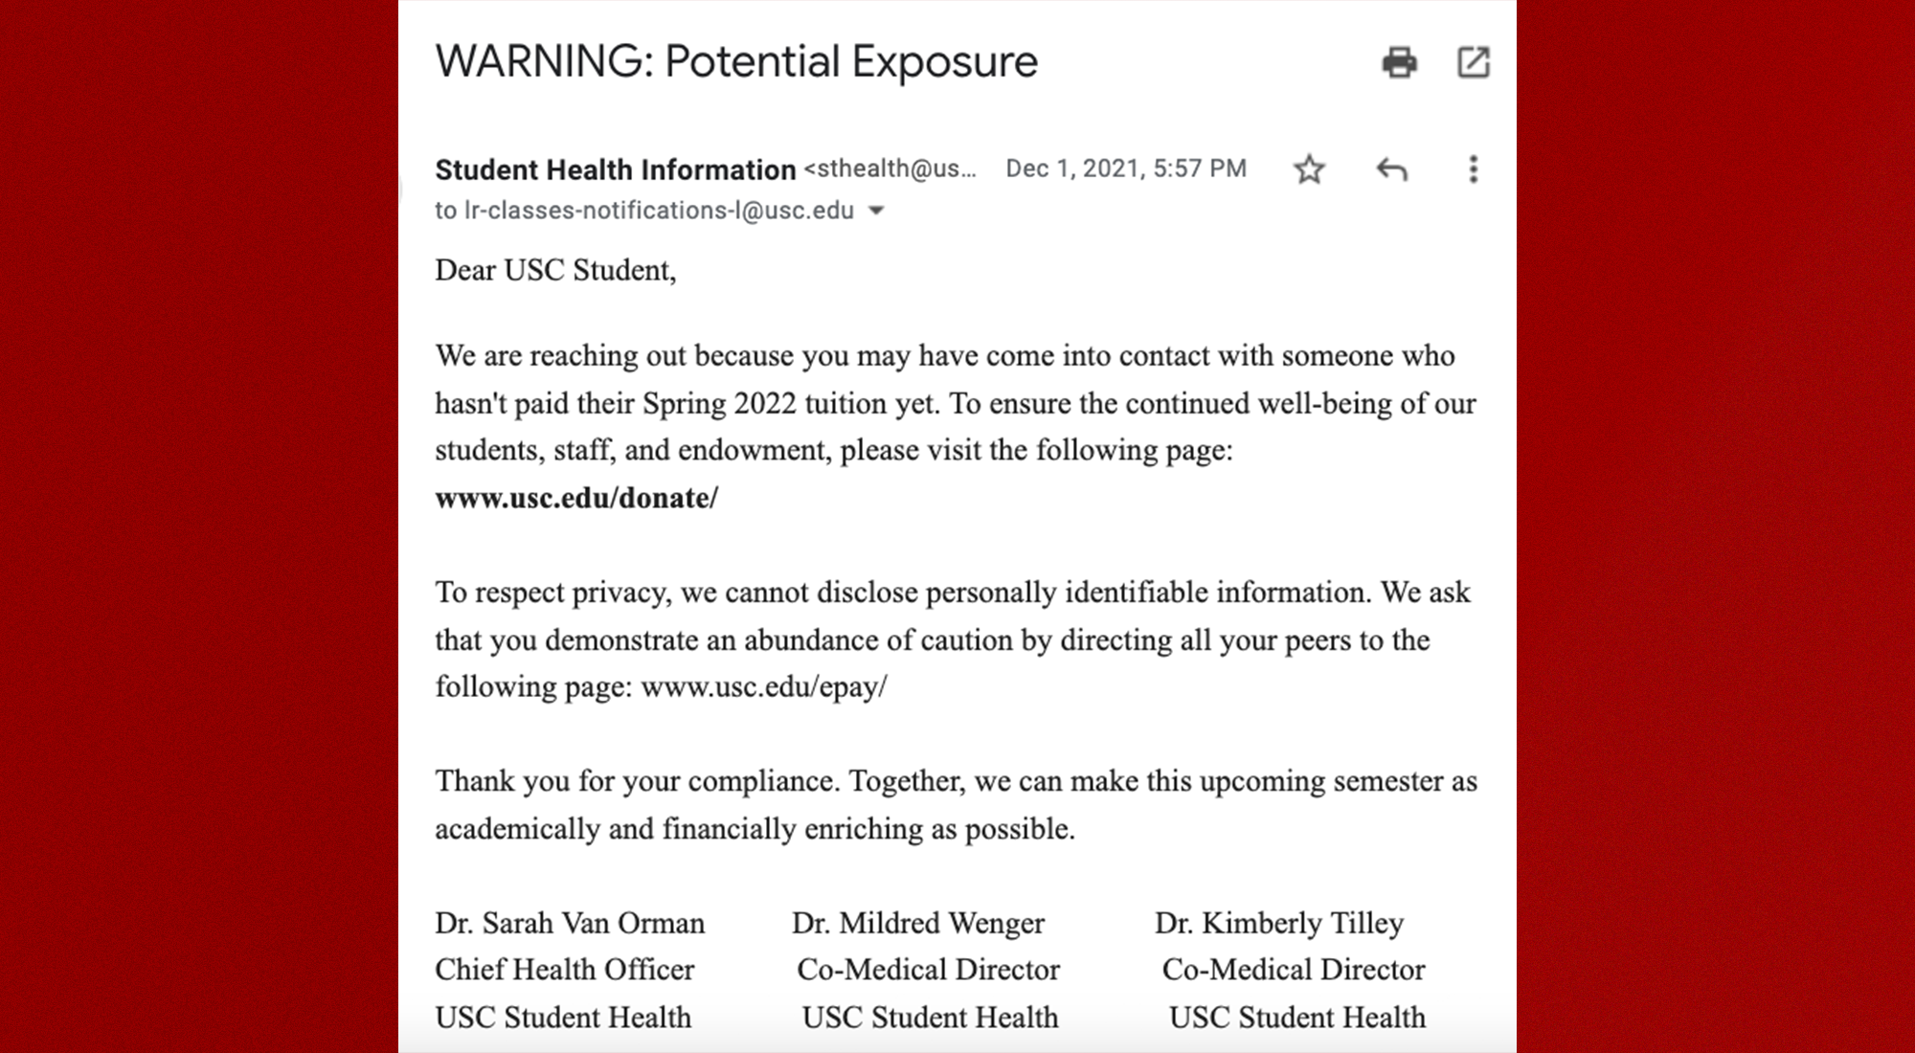Image resolution: width=1915 pixels, height=1053 pixels.
Task: Open the three-dot More options menu
Action: pos(1473,169)
